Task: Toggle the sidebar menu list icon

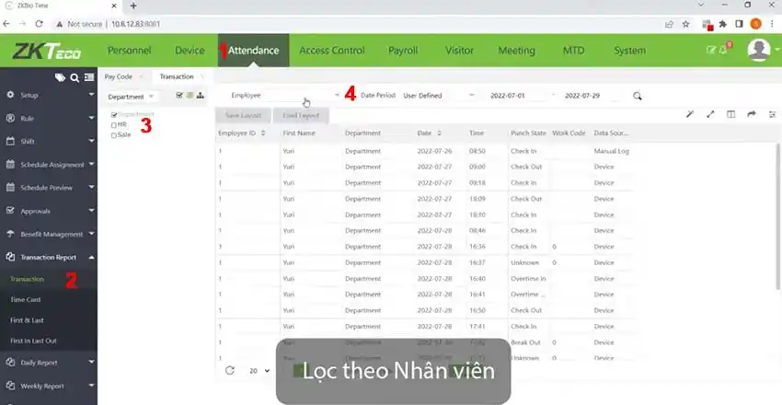Action: (x=88, y=77)
